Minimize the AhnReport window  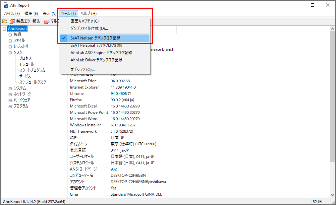pyautogui.click(x=298, y=5)
